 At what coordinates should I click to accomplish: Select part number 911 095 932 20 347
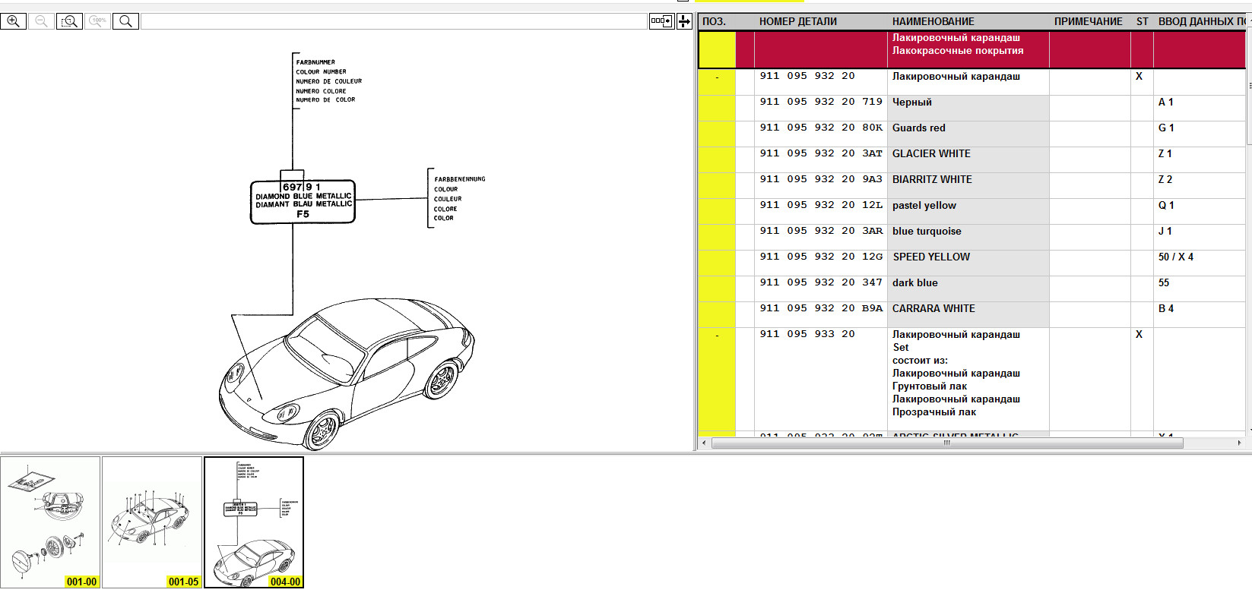pyautogui.click(x=821, y=282)
